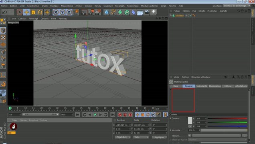Click the Appliquer button
Image resolution: width=255 pixels, height=144 pixels.
click(x=159, y=137)
